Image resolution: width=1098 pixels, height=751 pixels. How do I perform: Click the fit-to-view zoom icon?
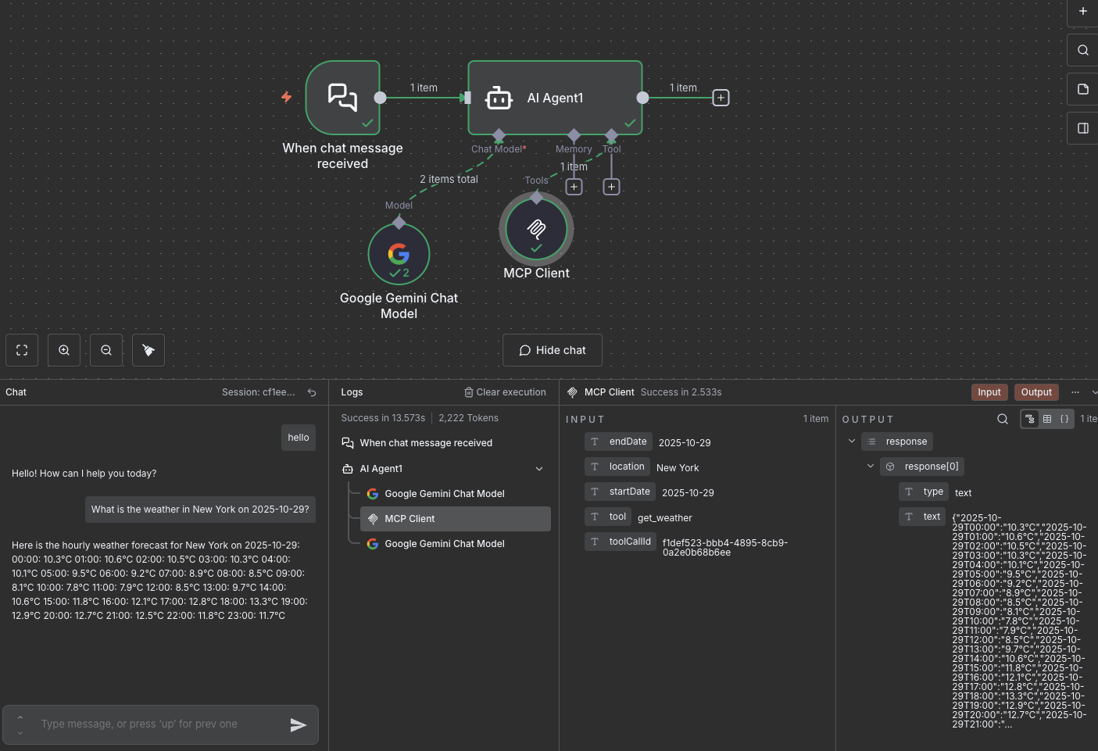coord(22,350)
